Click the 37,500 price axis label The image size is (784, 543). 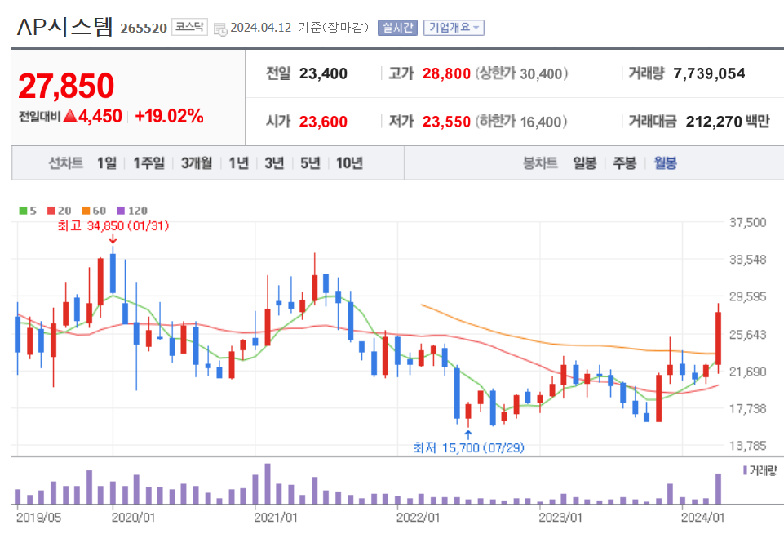[x=747, y=222]
